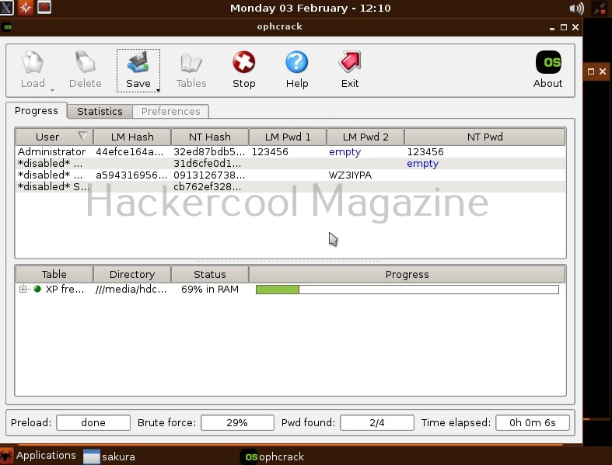Click the Delete toolbar icon
Viewport: 612px width, 465px height.
point(85,63)
